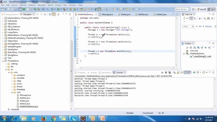This screenshot has width=217, height=122.
Task: Open Firefox from the Windows taskbar
Action: click(44, 119)
